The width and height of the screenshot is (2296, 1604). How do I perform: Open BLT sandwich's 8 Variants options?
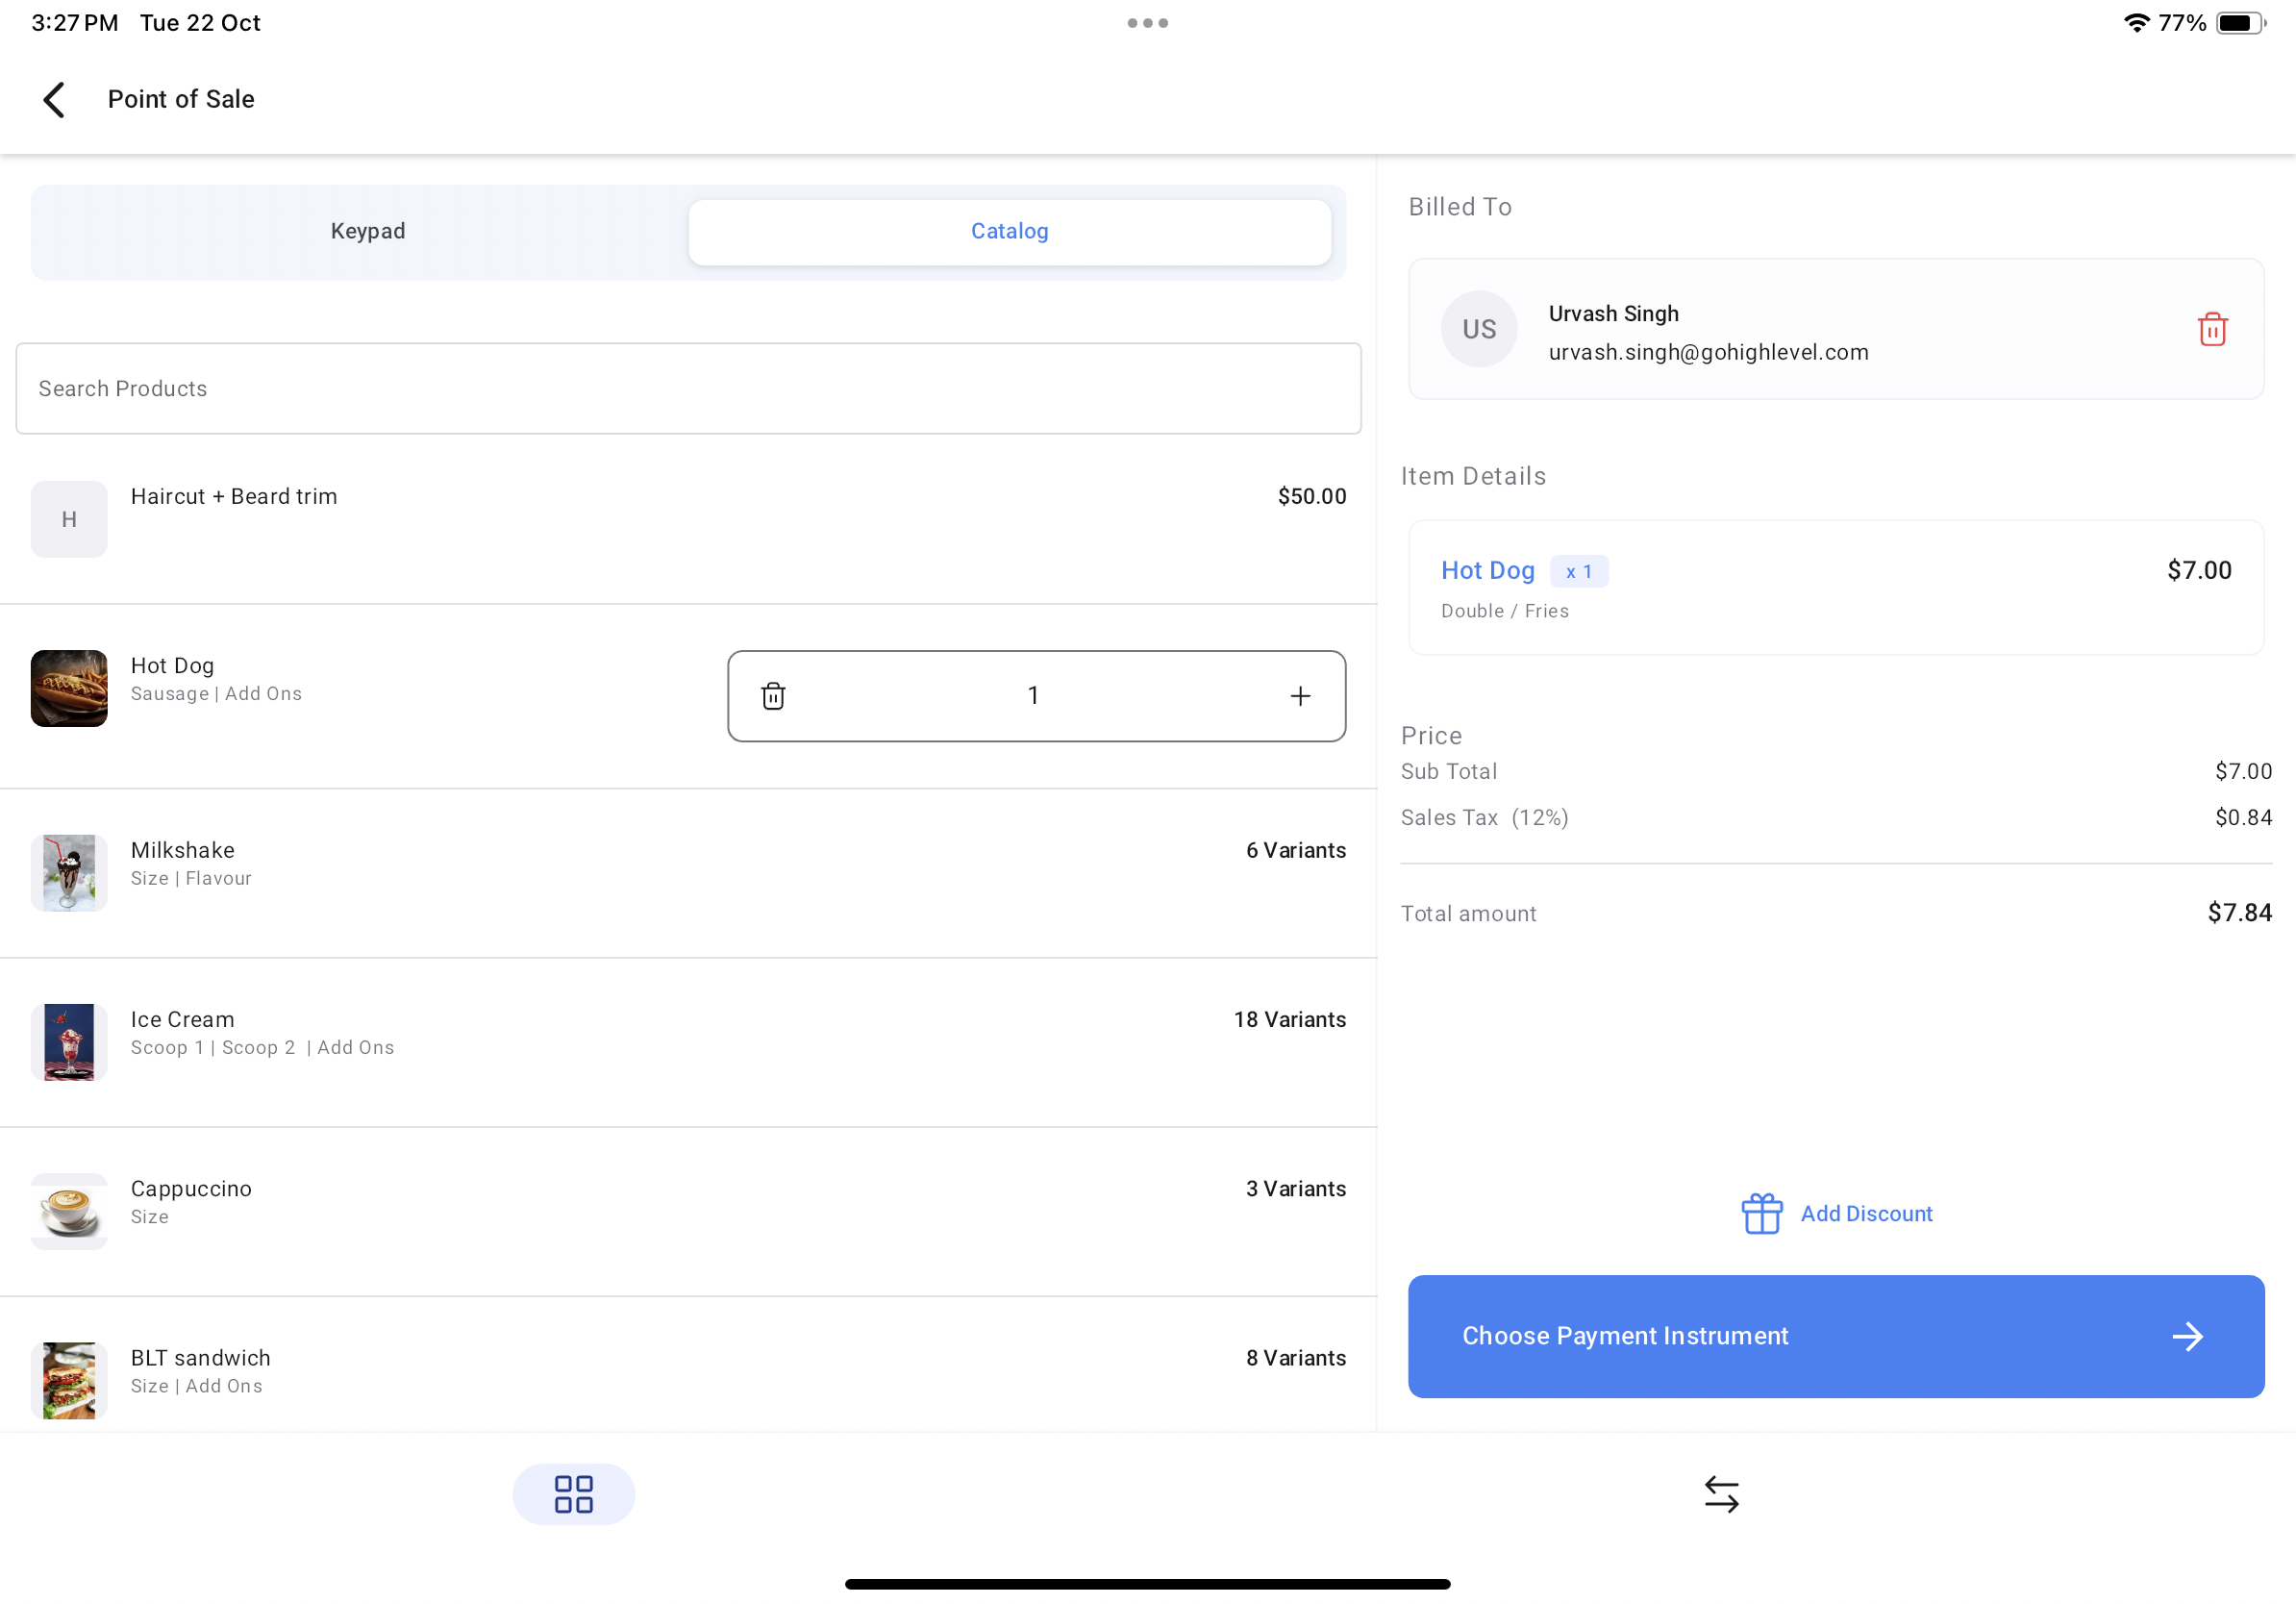(1295, 1357)
